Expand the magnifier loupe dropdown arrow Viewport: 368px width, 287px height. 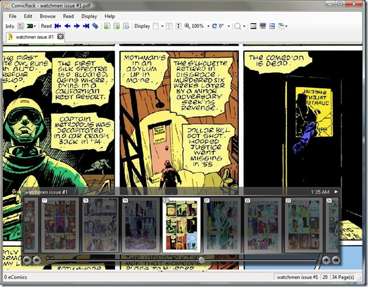pos(244,26)
